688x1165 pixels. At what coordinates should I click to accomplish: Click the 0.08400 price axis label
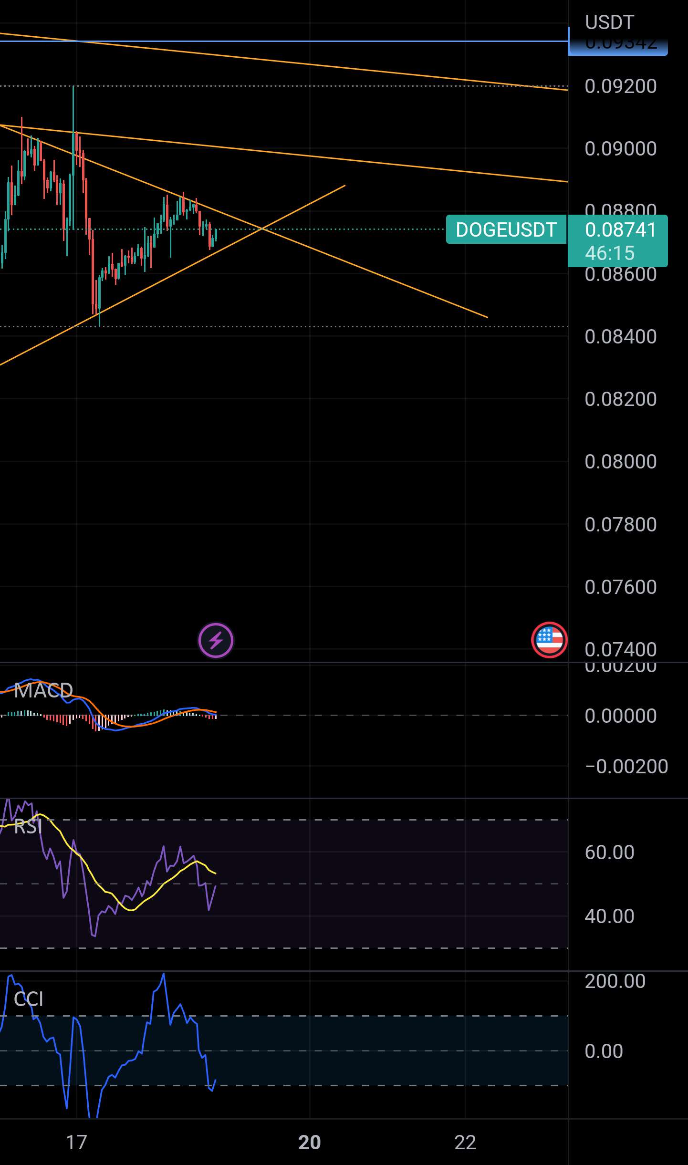click(x=621, y=337)
